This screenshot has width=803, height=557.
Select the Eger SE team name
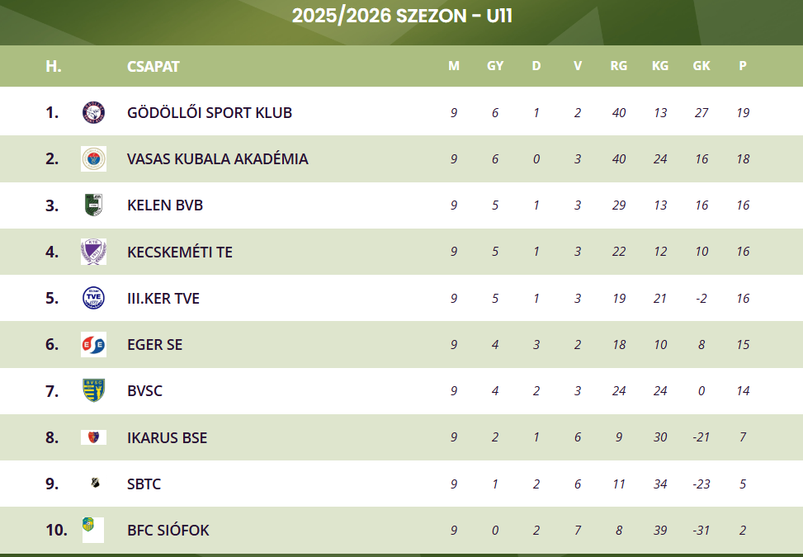point(154,345)
